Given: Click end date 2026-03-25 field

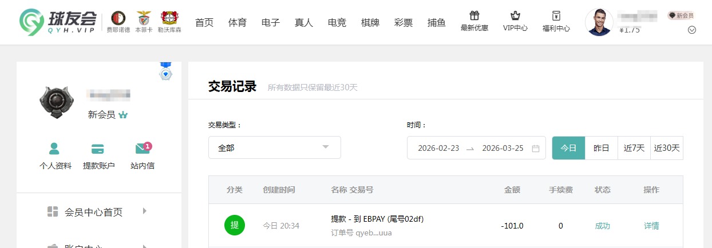Looking at the screenshot, I should click(x=503, y=148).
